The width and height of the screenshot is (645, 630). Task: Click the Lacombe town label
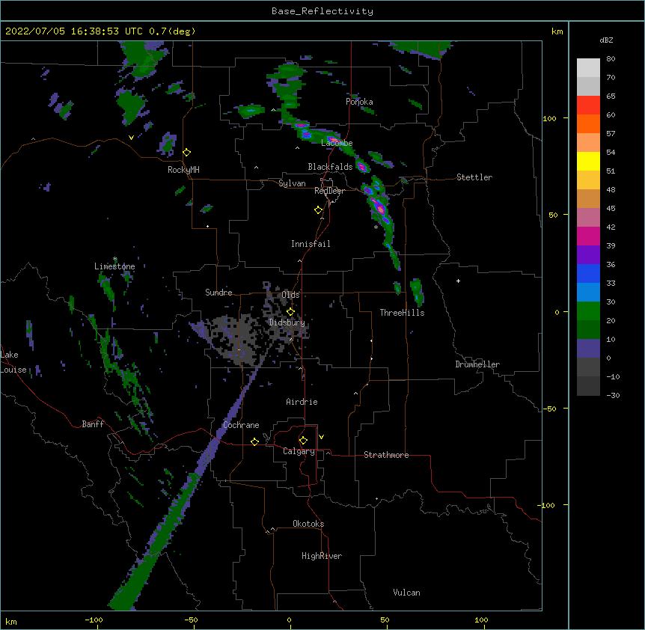337,143
